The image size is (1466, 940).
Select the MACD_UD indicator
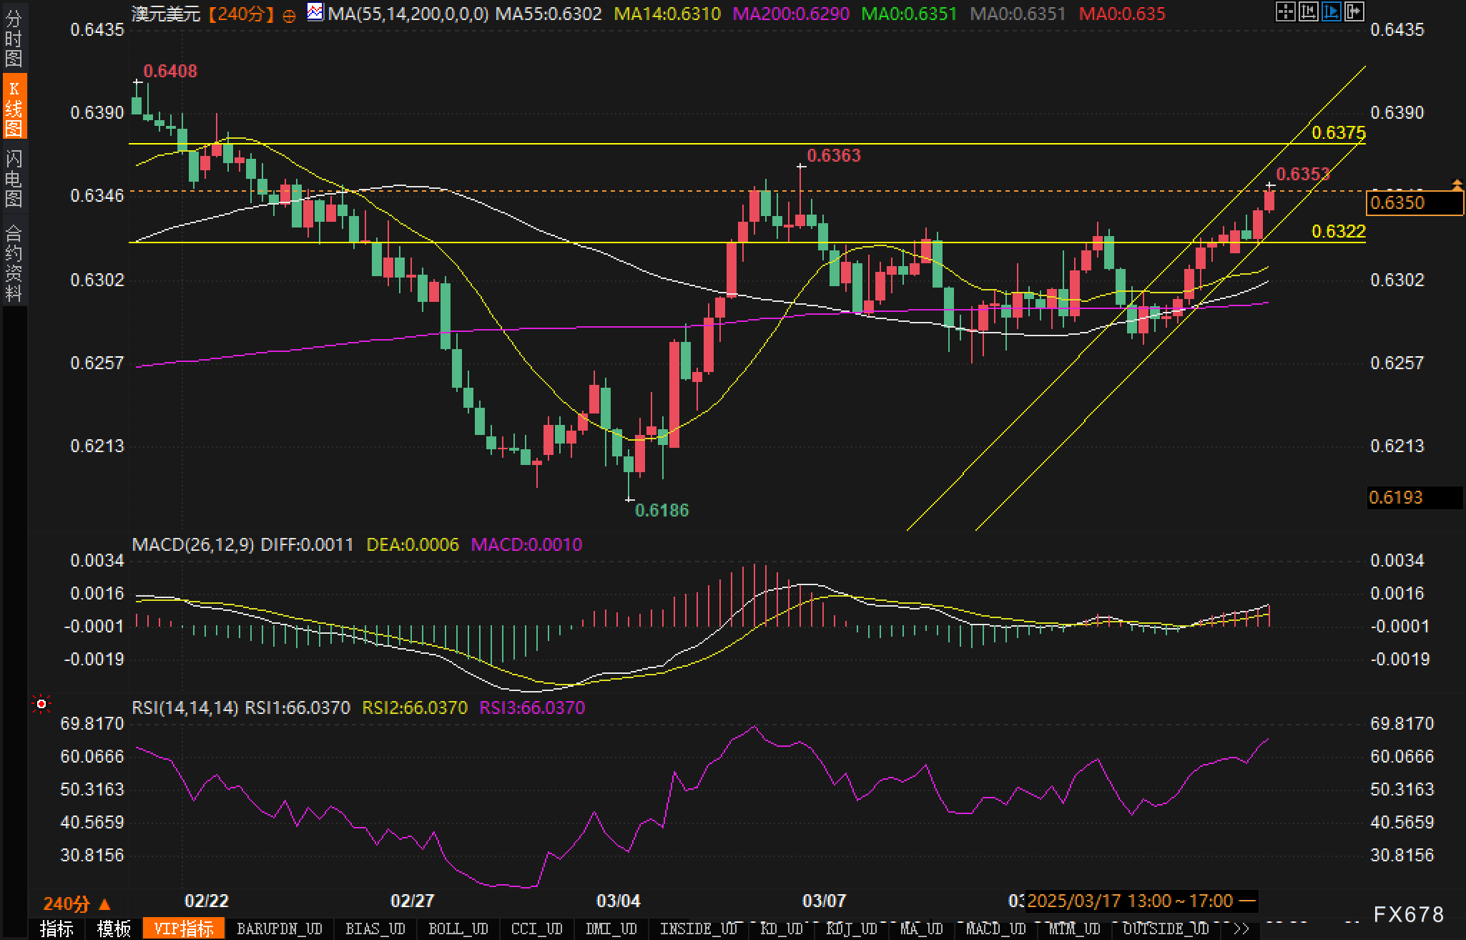tap(995, 929)
